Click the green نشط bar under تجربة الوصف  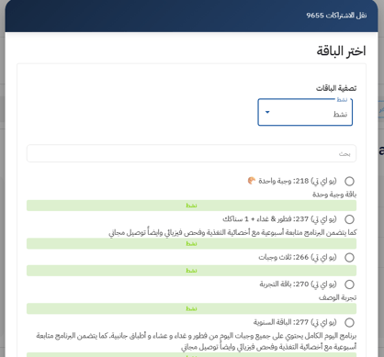[191, 308]
